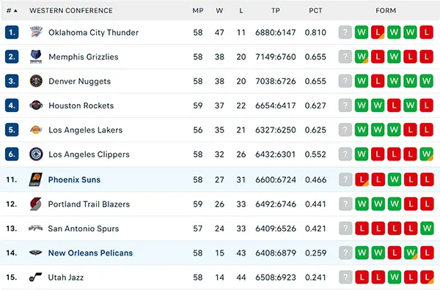Screen dimensions: 440x290
Task: Click the Phoenix Suns team logo
Action: pos(36,179)
